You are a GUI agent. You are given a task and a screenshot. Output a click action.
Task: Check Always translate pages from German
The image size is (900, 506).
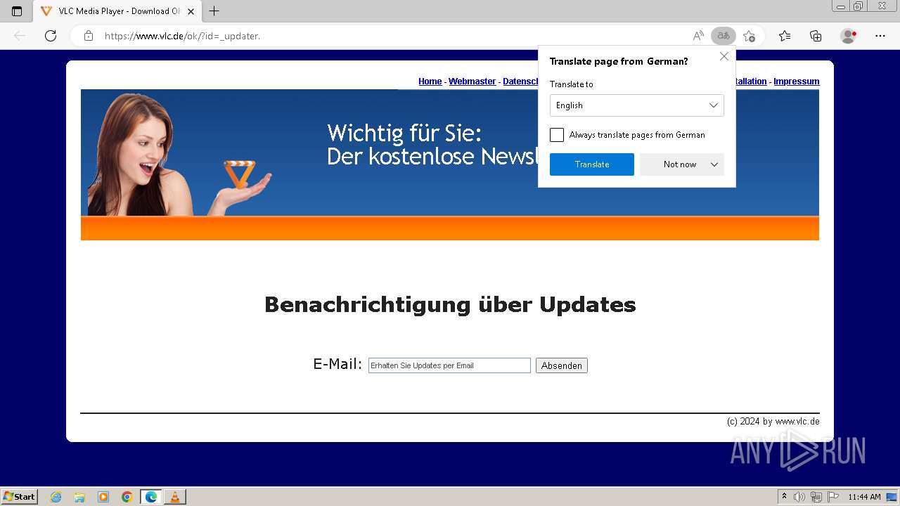click(x=557, y=135)
